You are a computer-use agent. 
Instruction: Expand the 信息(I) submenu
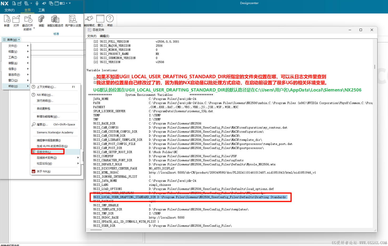point(16,69)
